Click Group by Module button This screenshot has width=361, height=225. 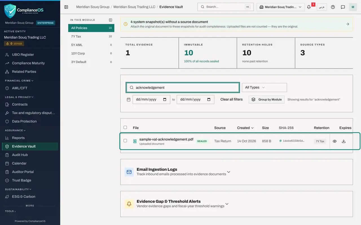click(267, 100)
